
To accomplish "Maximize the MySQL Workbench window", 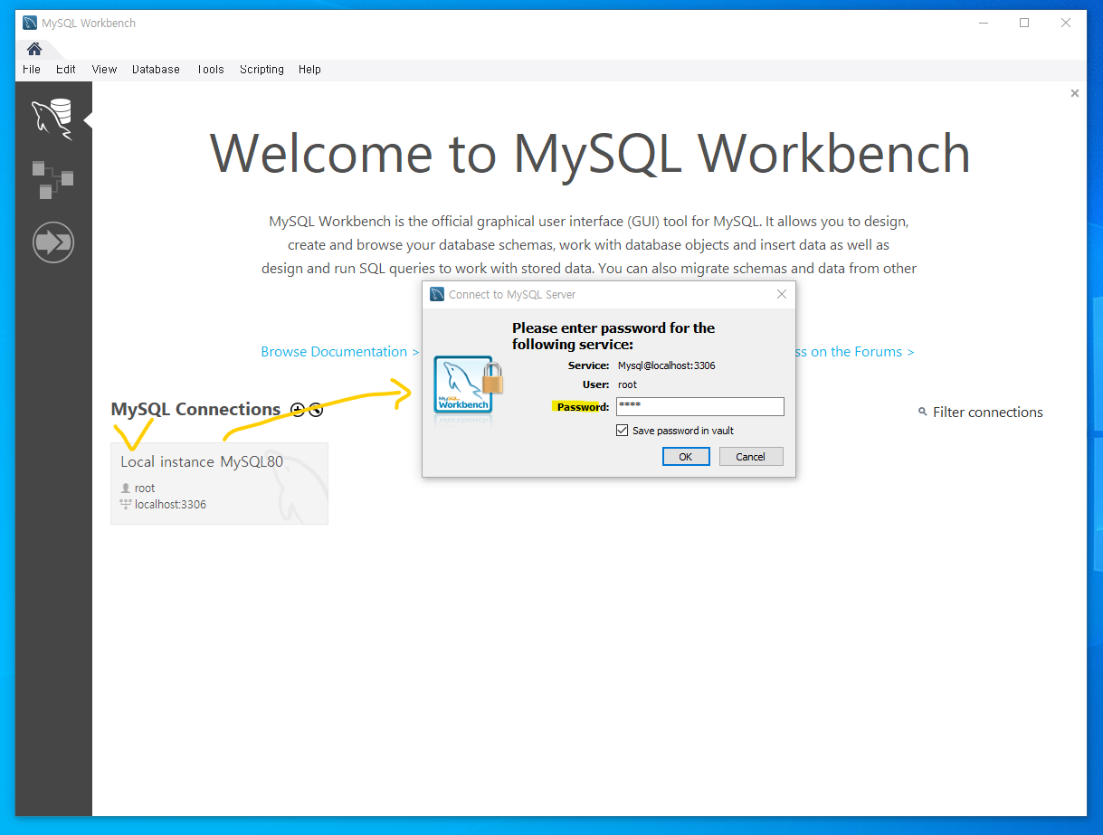I will 1024,23.
